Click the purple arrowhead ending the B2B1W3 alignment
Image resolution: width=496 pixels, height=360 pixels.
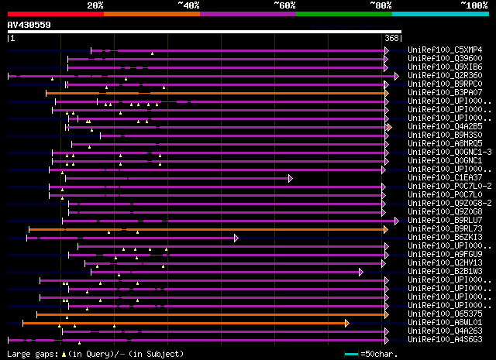361,273
